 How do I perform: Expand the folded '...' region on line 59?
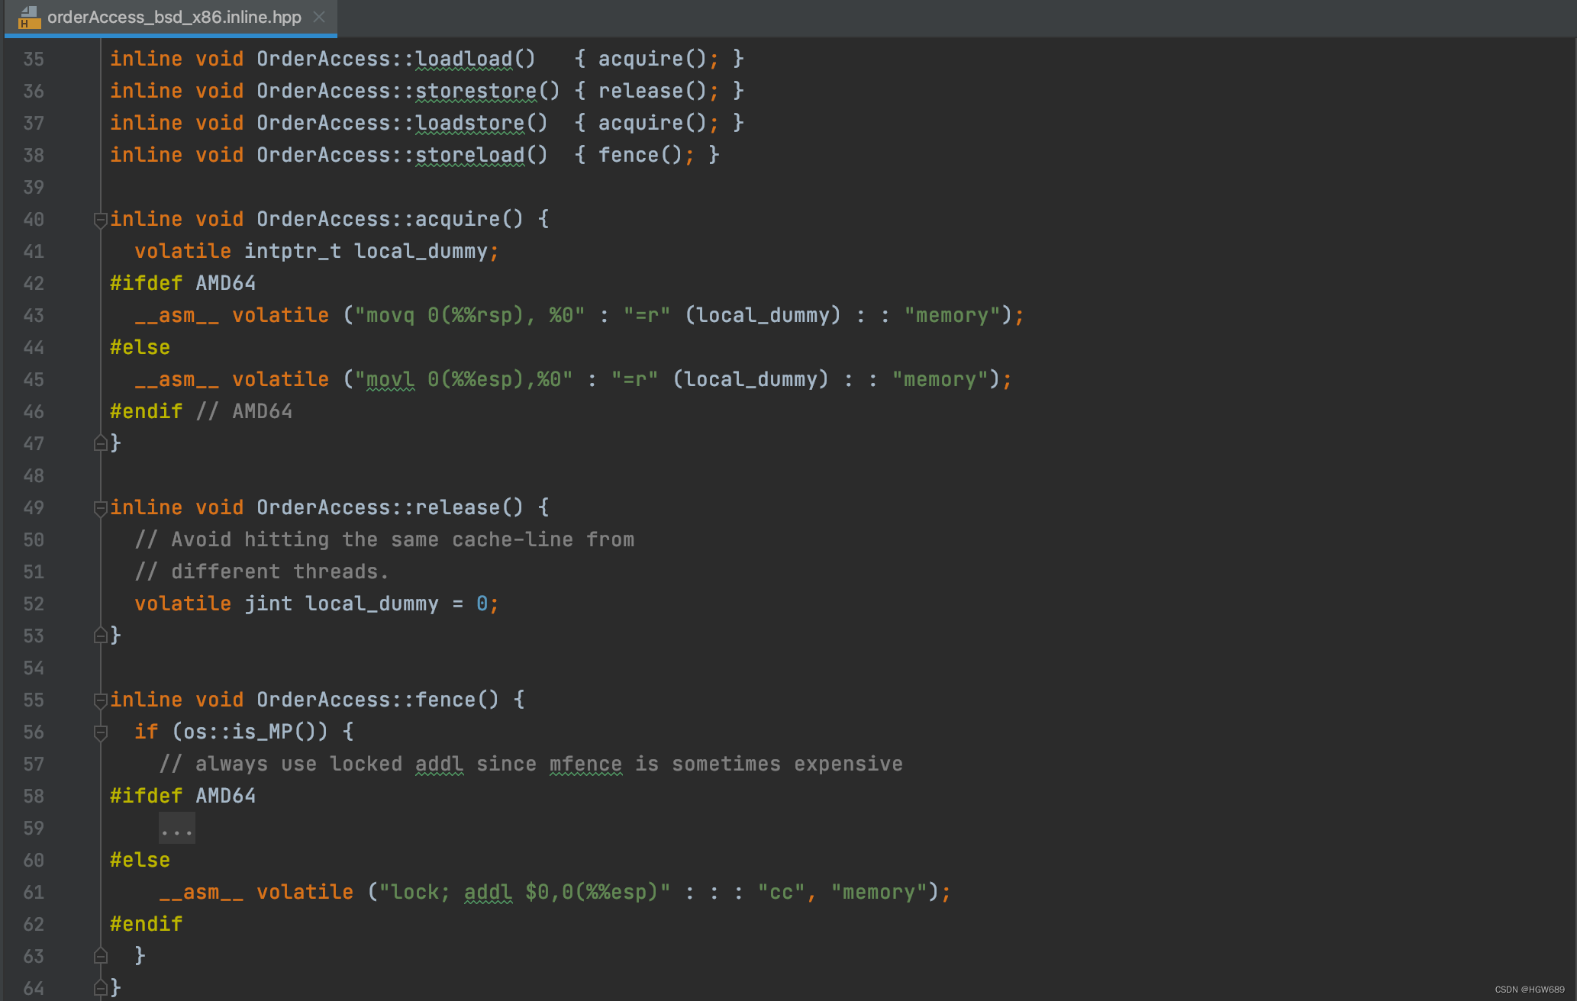point(177,829)
